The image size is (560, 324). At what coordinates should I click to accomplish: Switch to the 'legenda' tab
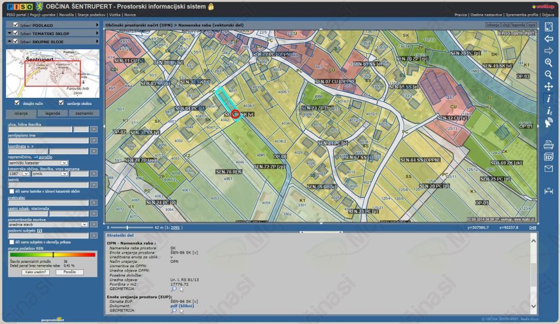[x=52, y=114]
